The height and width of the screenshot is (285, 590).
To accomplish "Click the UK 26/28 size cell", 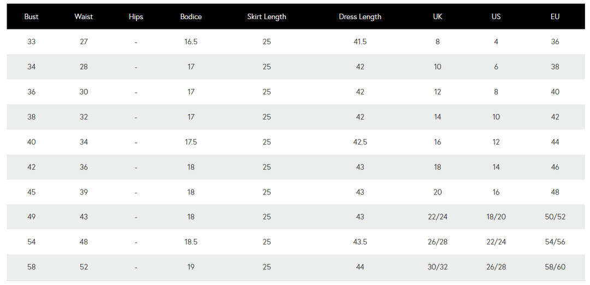I will click(437, 242).
